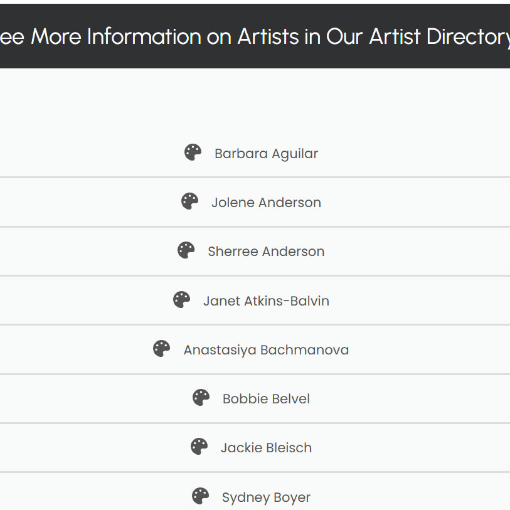
Task: Select the palette icon next to Jolene Anderson
Action: (189, 201)
